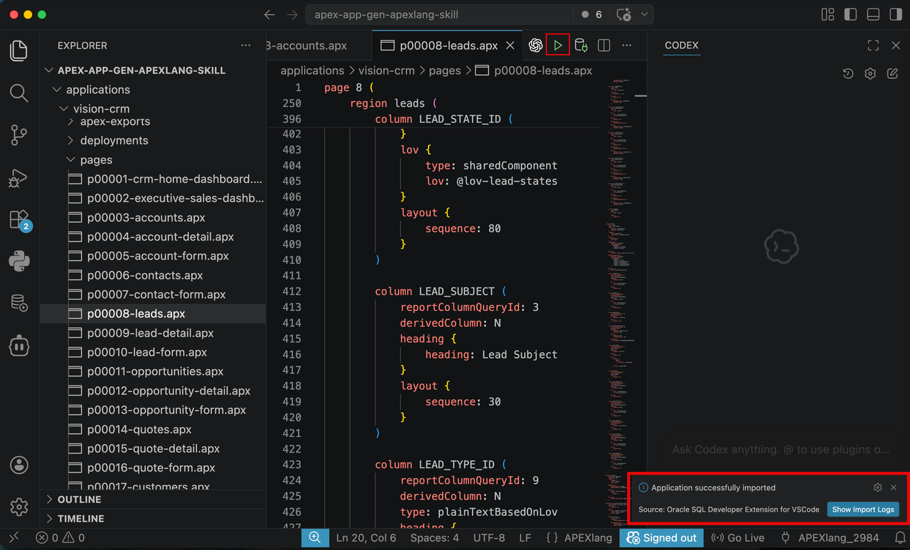The image size is (910, 550).
Task: Open the Search view in activity bar
Action: pos(19,92)
